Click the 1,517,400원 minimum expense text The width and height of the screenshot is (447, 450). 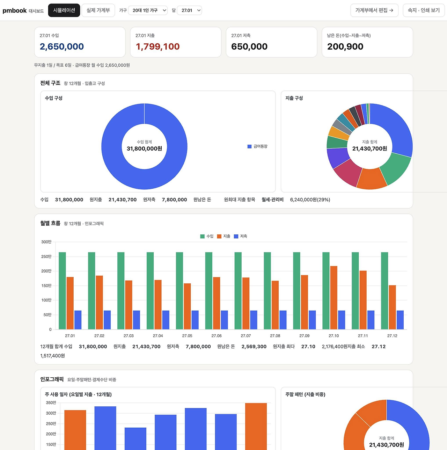[x=53, y=356]
